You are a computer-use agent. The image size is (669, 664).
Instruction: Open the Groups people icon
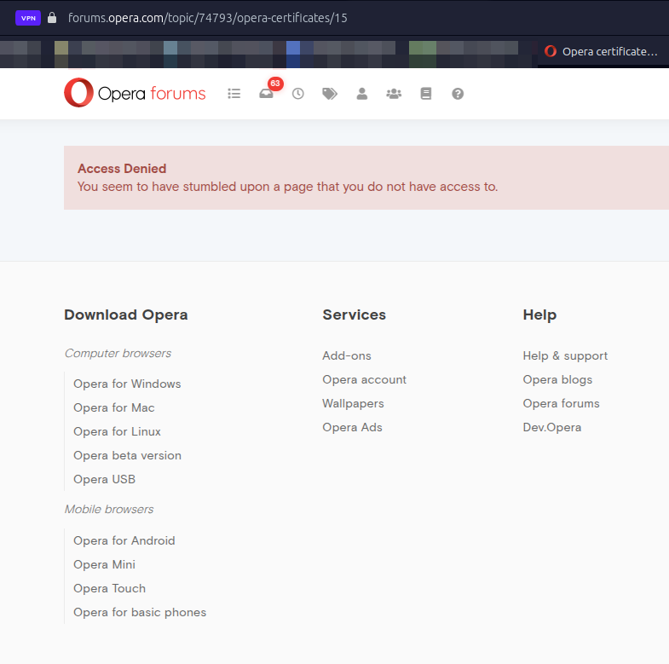[x=393, y=94]
